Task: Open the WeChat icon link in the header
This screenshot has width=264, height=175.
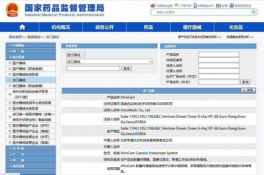Action: click(177, 5)
